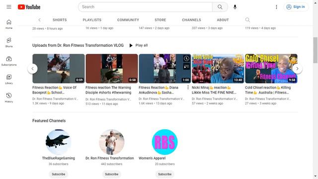318x179 pixels.
Task: Open title Fitness Reaction Voice Of Baceprot
Action: [x=54, y=90]
